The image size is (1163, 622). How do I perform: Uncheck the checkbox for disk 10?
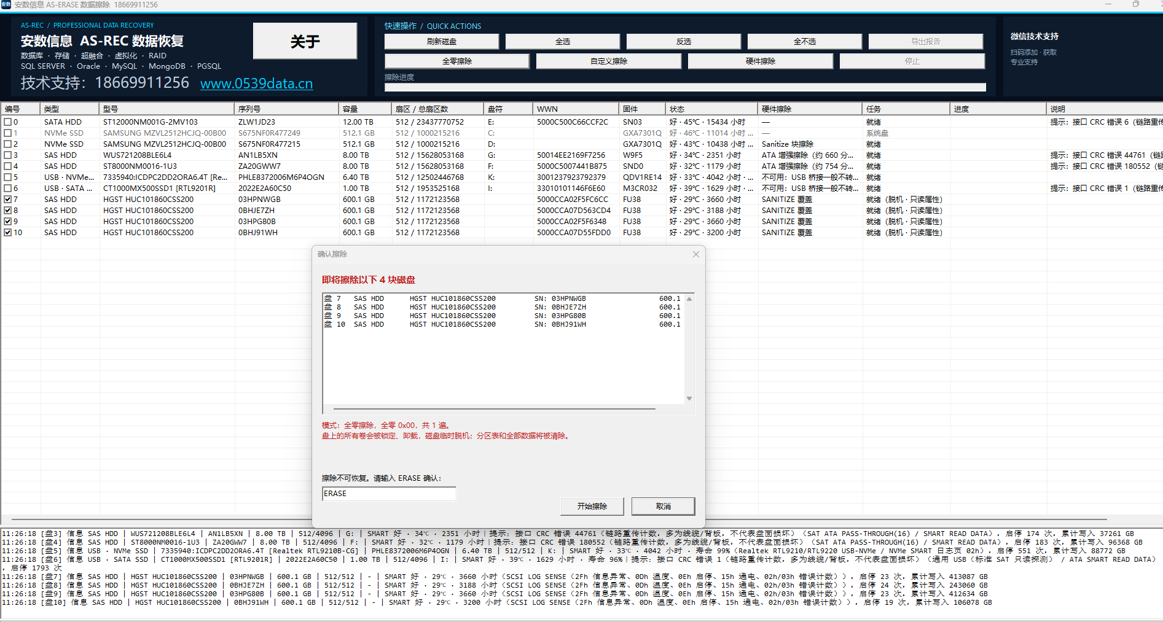[7, 233]
